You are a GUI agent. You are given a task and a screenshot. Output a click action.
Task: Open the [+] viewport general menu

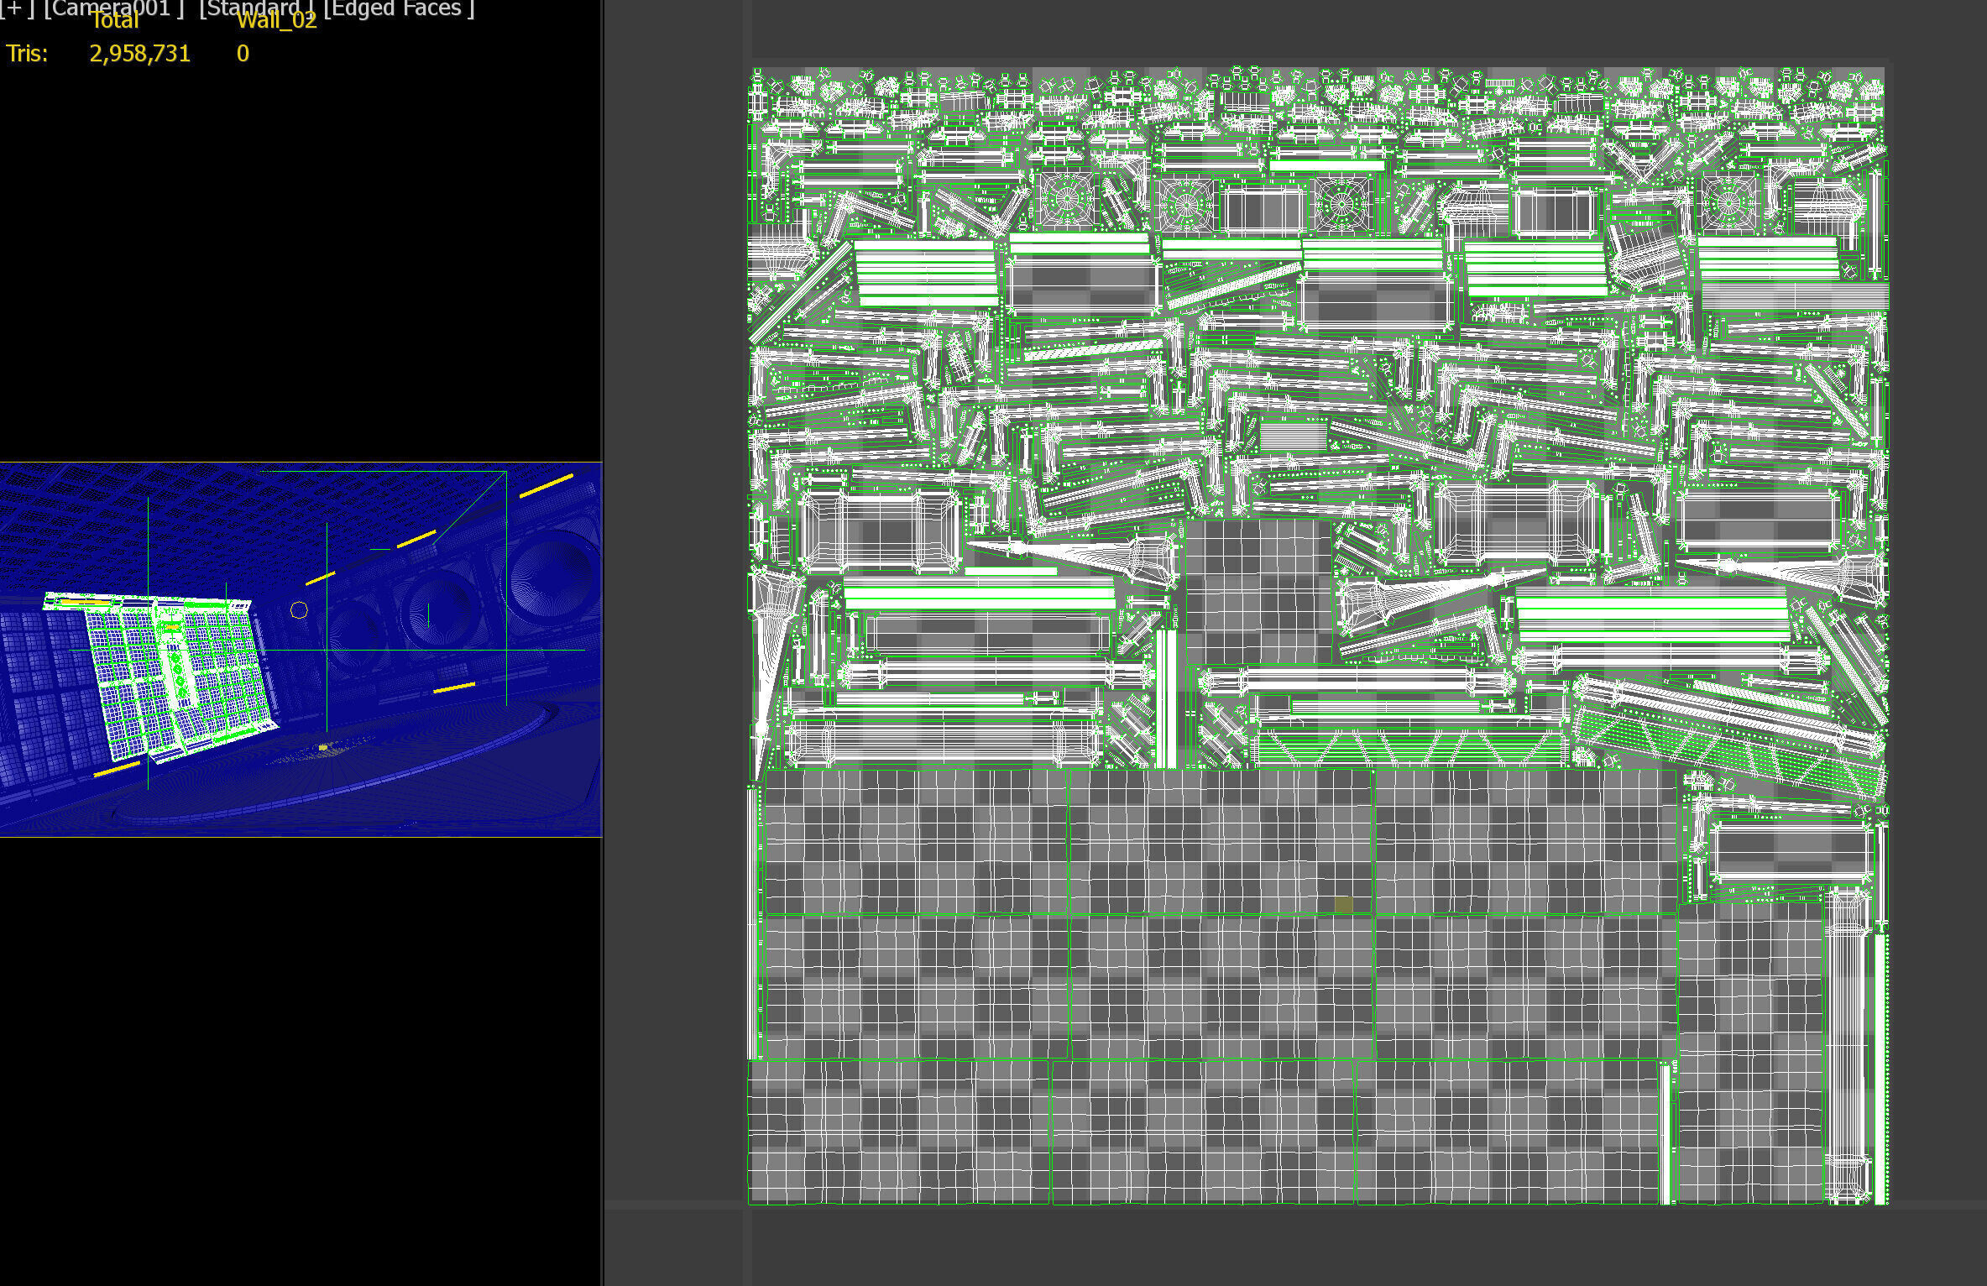[x=15, y=8]
